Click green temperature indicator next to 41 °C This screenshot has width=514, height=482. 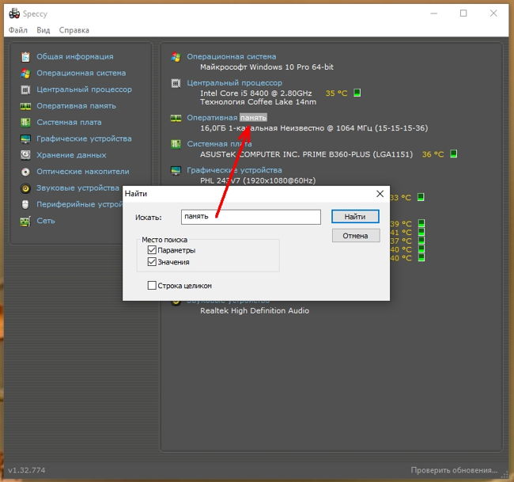421,232
